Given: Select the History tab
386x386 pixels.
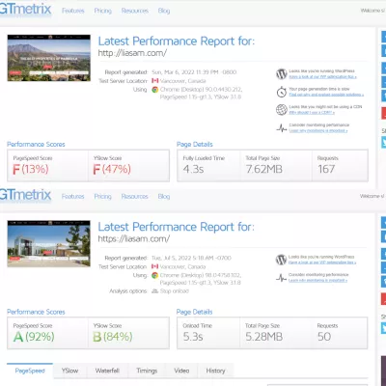Looking at the screenshot, I should (x=215, y=371).
